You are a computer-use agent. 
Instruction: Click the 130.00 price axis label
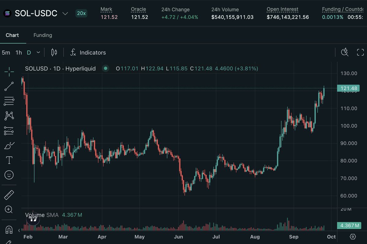(x=349, y=73)
